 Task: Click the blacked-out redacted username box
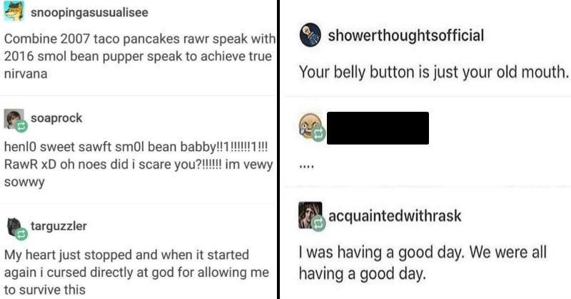(378, 128)
